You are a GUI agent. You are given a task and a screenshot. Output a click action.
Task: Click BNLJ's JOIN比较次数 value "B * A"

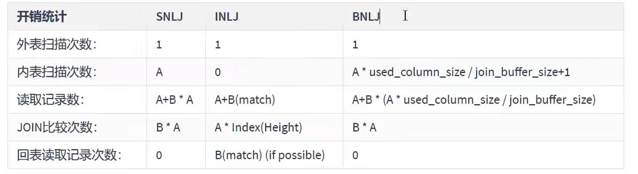[x=364, y=127]
